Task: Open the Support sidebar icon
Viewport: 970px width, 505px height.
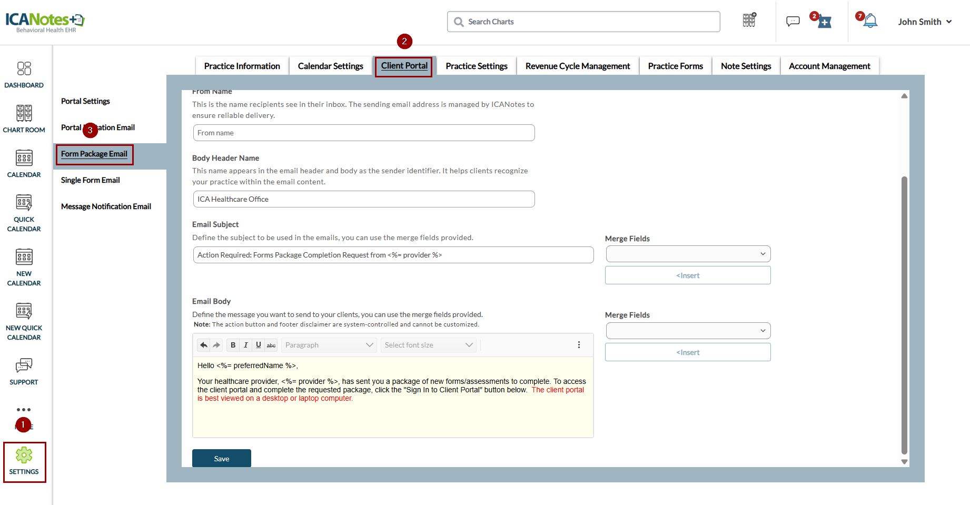Action: point(24,371)
